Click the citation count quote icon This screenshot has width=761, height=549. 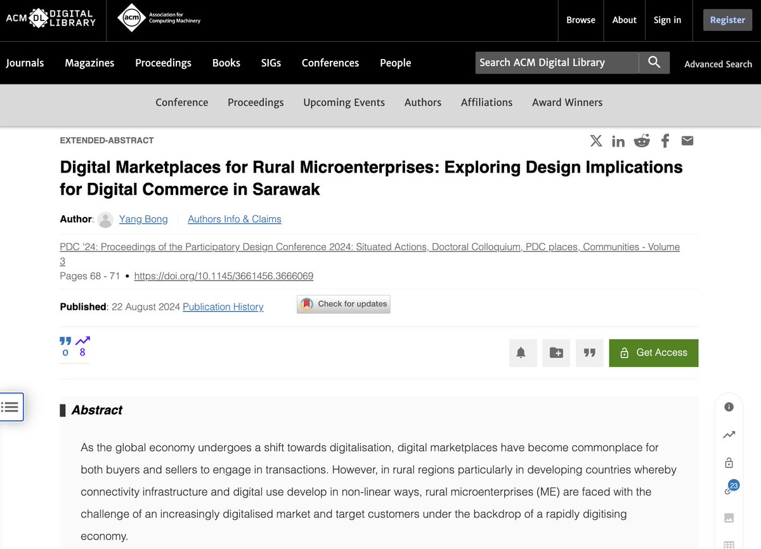point(65,341)
